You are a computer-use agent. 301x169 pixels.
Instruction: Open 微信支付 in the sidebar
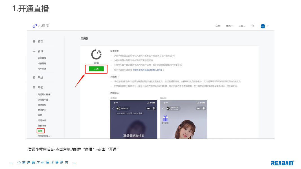[42, 105]
